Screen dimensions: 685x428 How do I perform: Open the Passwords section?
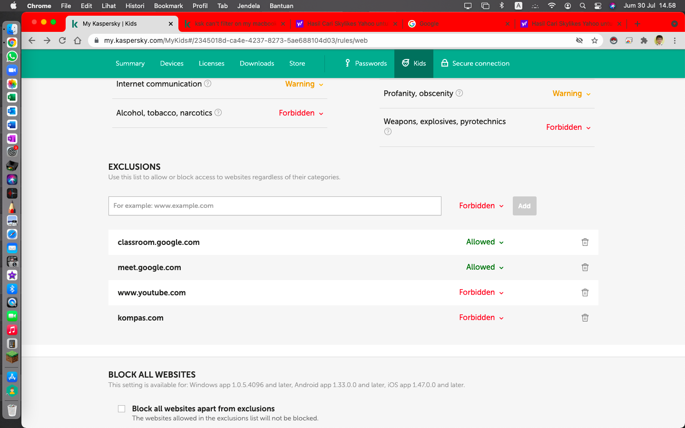366,63
